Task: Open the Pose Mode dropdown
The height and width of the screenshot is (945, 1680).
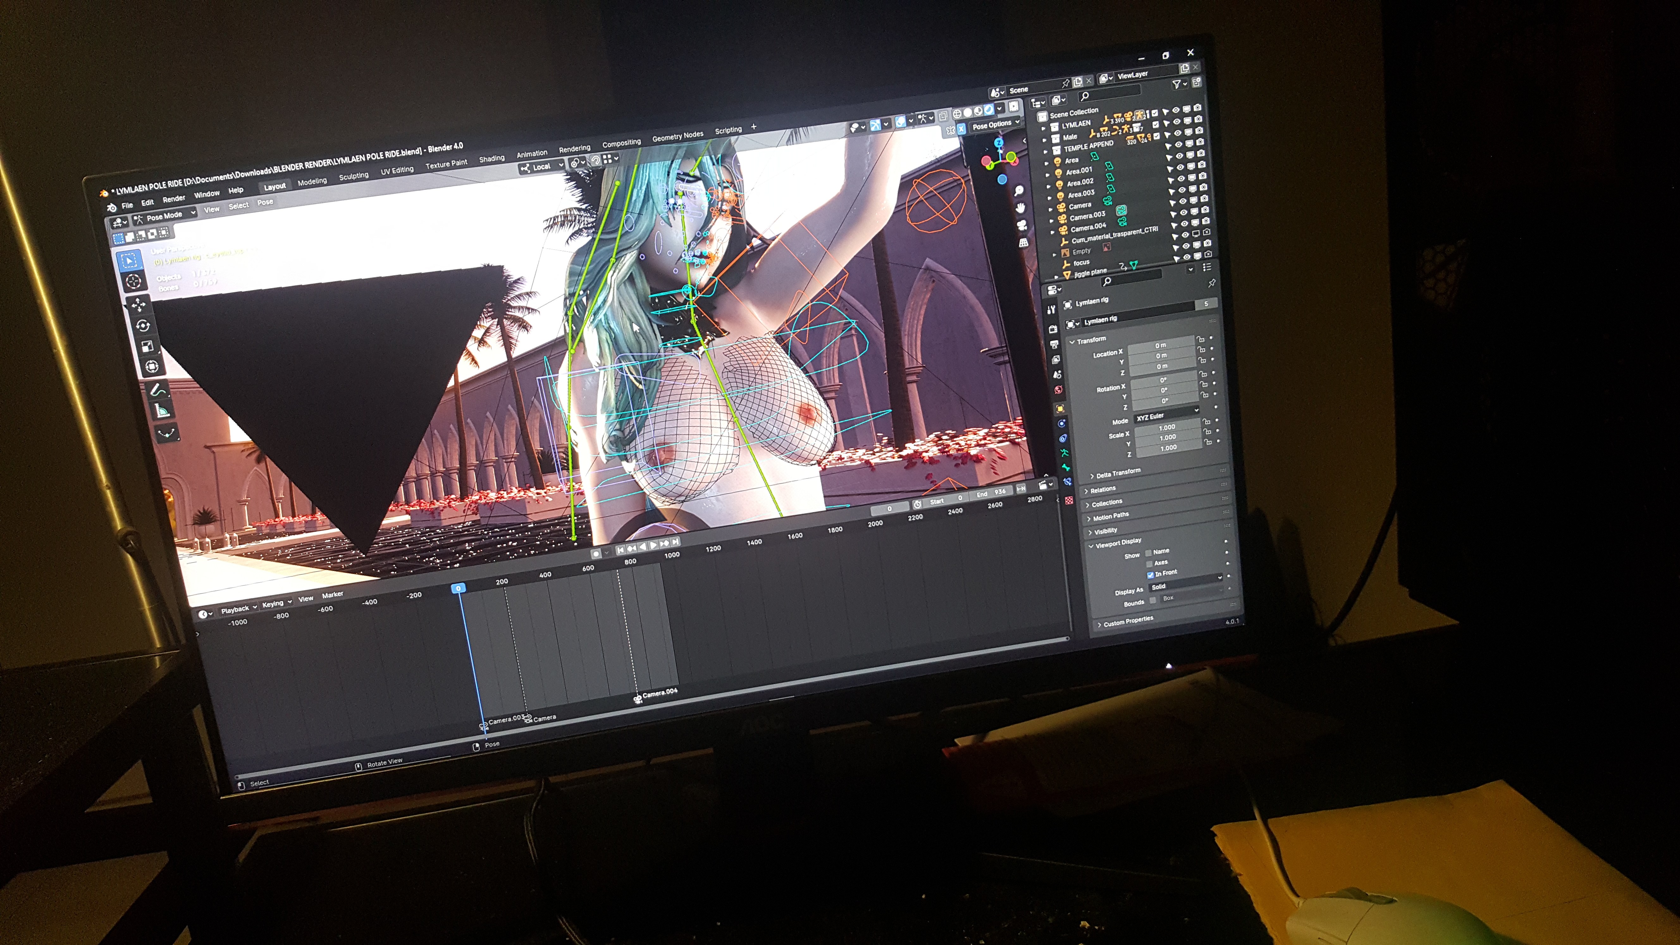Action: 165,216
